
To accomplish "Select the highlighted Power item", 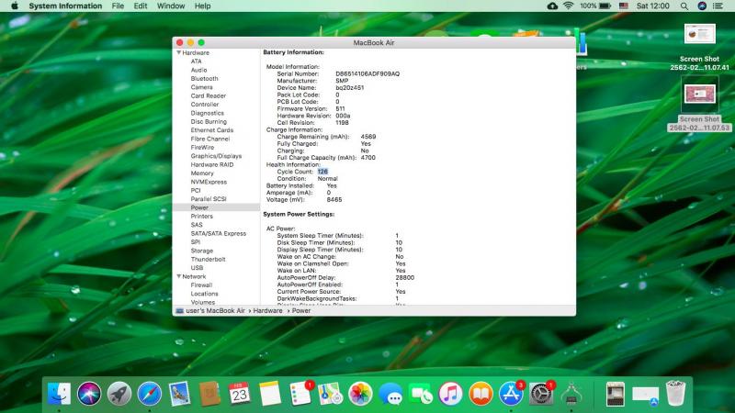I will [x=217, y=207].
